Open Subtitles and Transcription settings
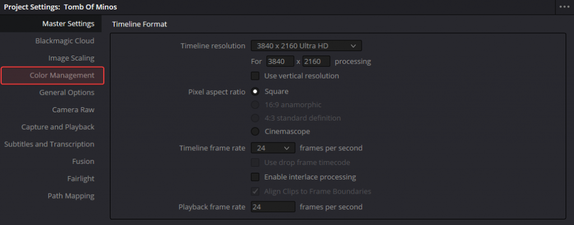This screenshot has height=225, width=574. click(x=49, y=144)
